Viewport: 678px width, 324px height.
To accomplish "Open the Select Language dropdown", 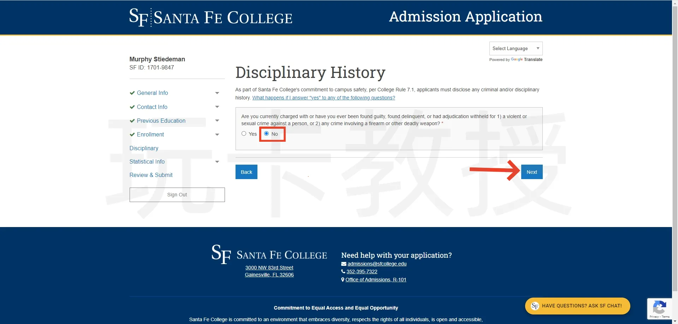I will point(516,49).
